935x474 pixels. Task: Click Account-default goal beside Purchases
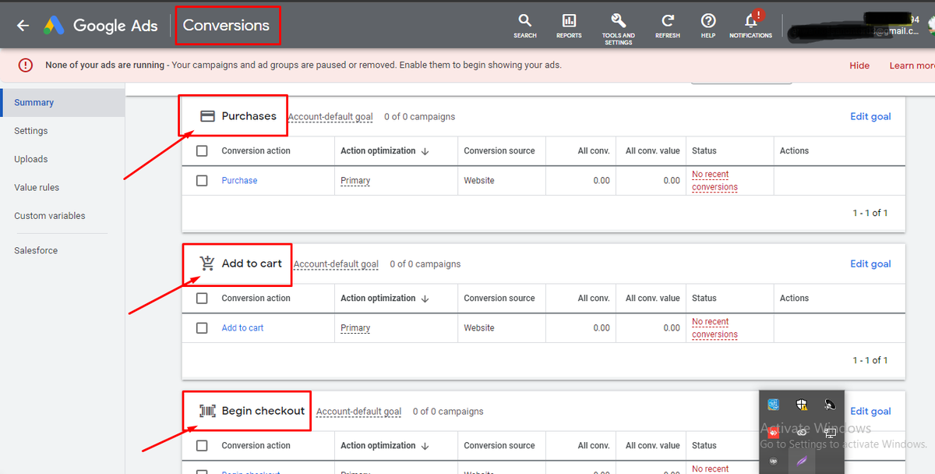pos(330,117)
